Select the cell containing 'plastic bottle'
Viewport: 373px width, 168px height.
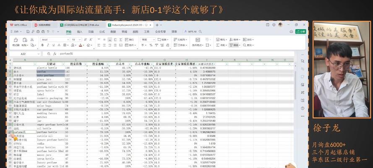[x=50, y=68]
